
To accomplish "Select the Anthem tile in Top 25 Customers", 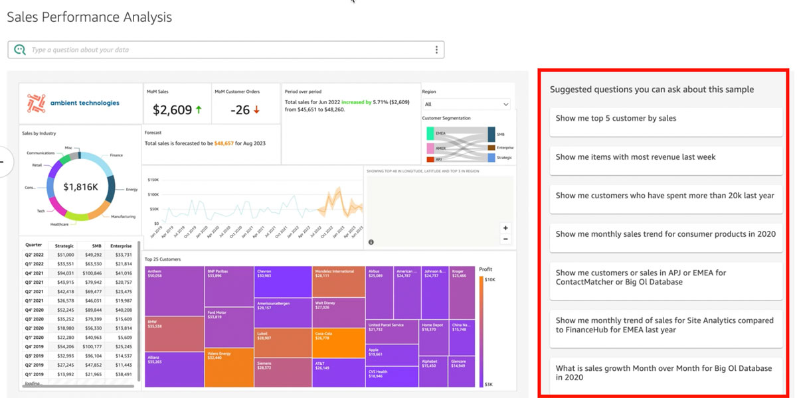I will pos(175,291).
